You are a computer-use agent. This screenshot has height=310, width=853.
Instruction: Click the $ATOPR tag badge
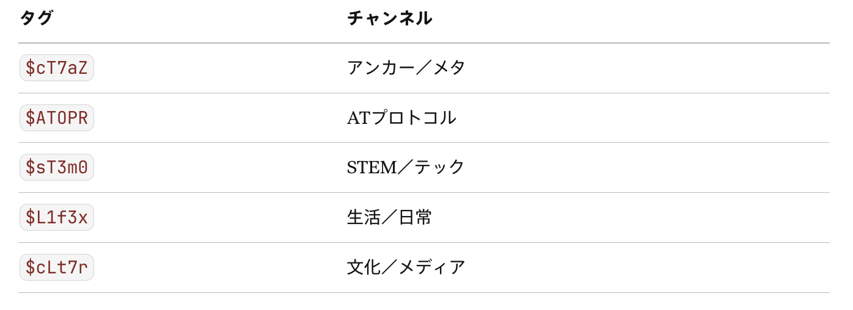point(57,118)
